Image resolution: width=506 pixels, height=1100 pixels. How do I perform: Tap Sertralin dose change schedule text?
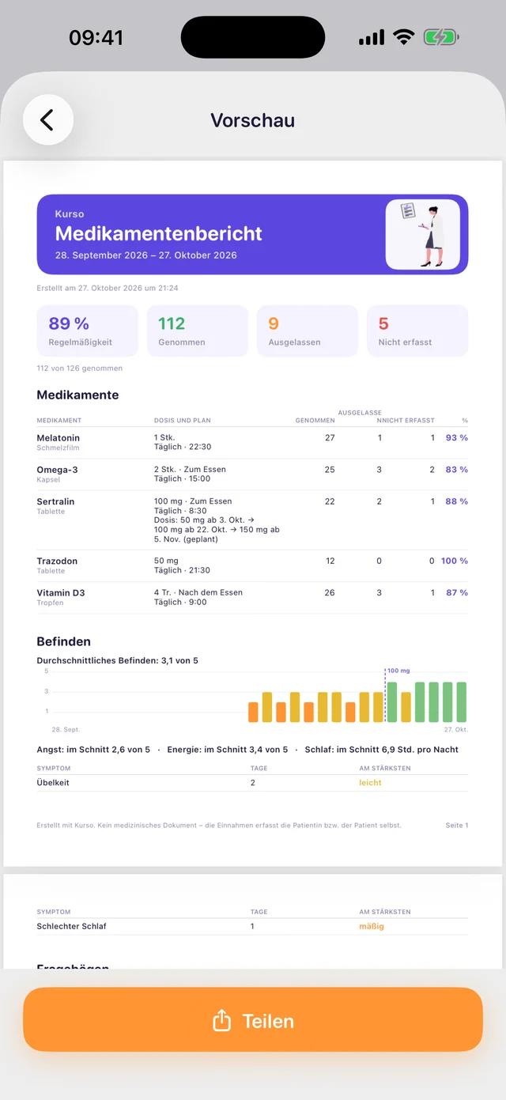pos(217,530)
